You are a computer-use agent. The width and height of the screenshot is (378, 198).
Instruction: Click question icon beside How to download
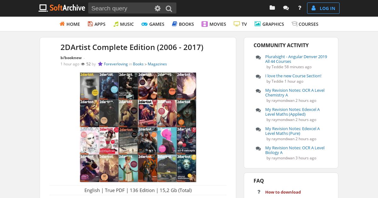point(259,192)
